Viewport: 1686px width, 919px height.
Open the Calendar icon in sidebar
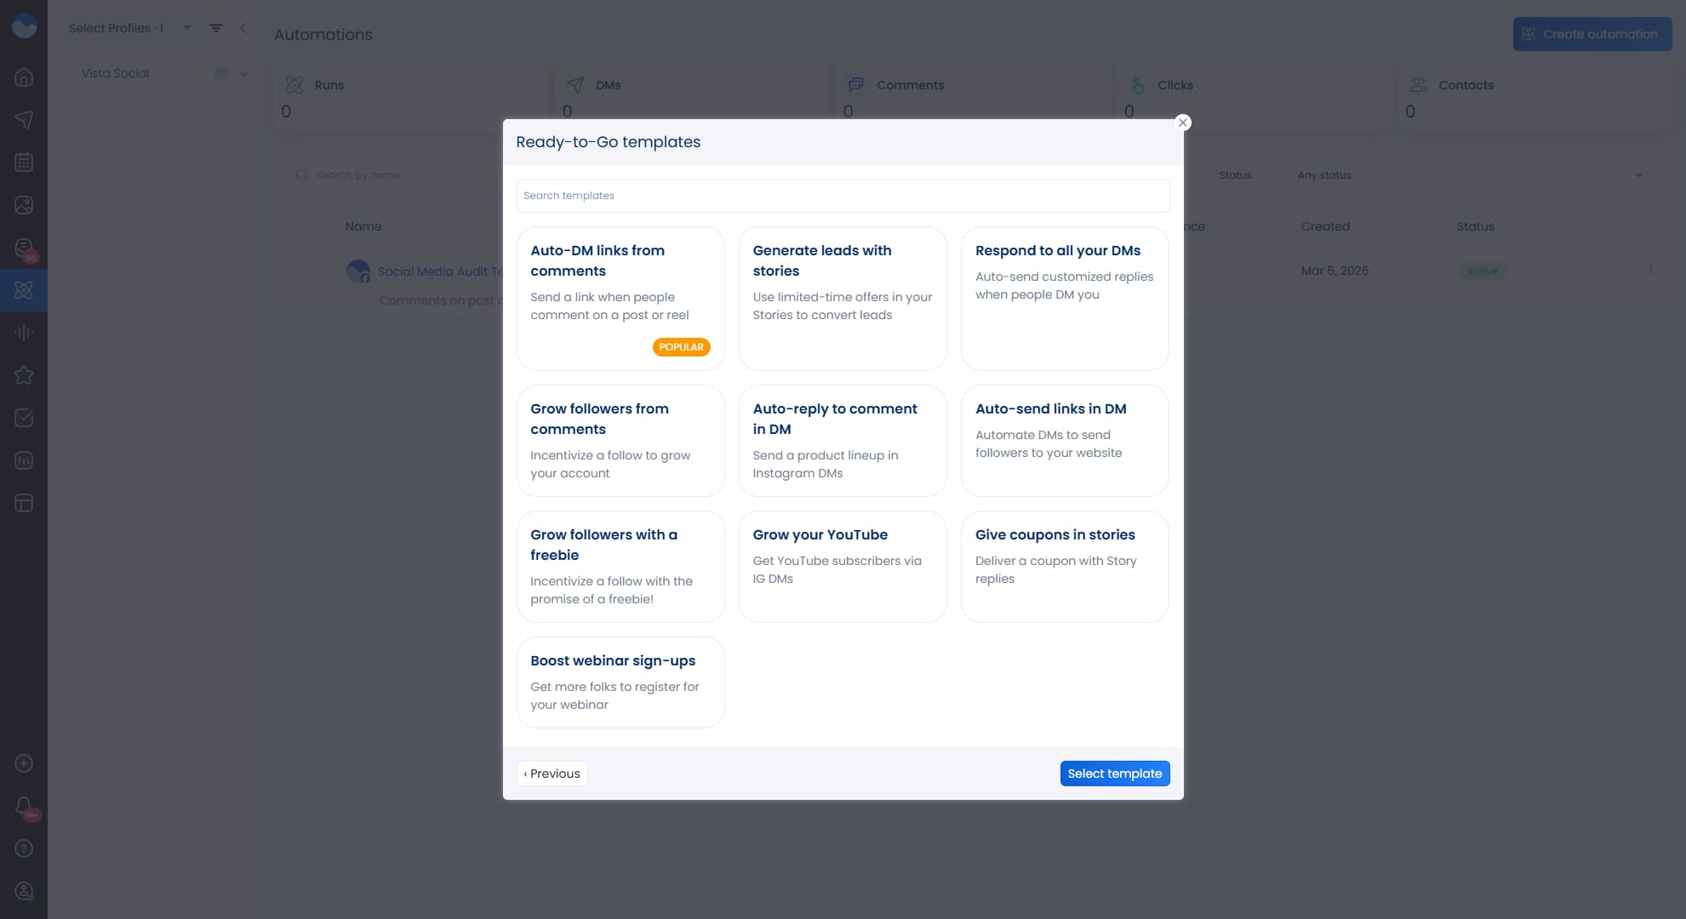click(x=23, y=162)
